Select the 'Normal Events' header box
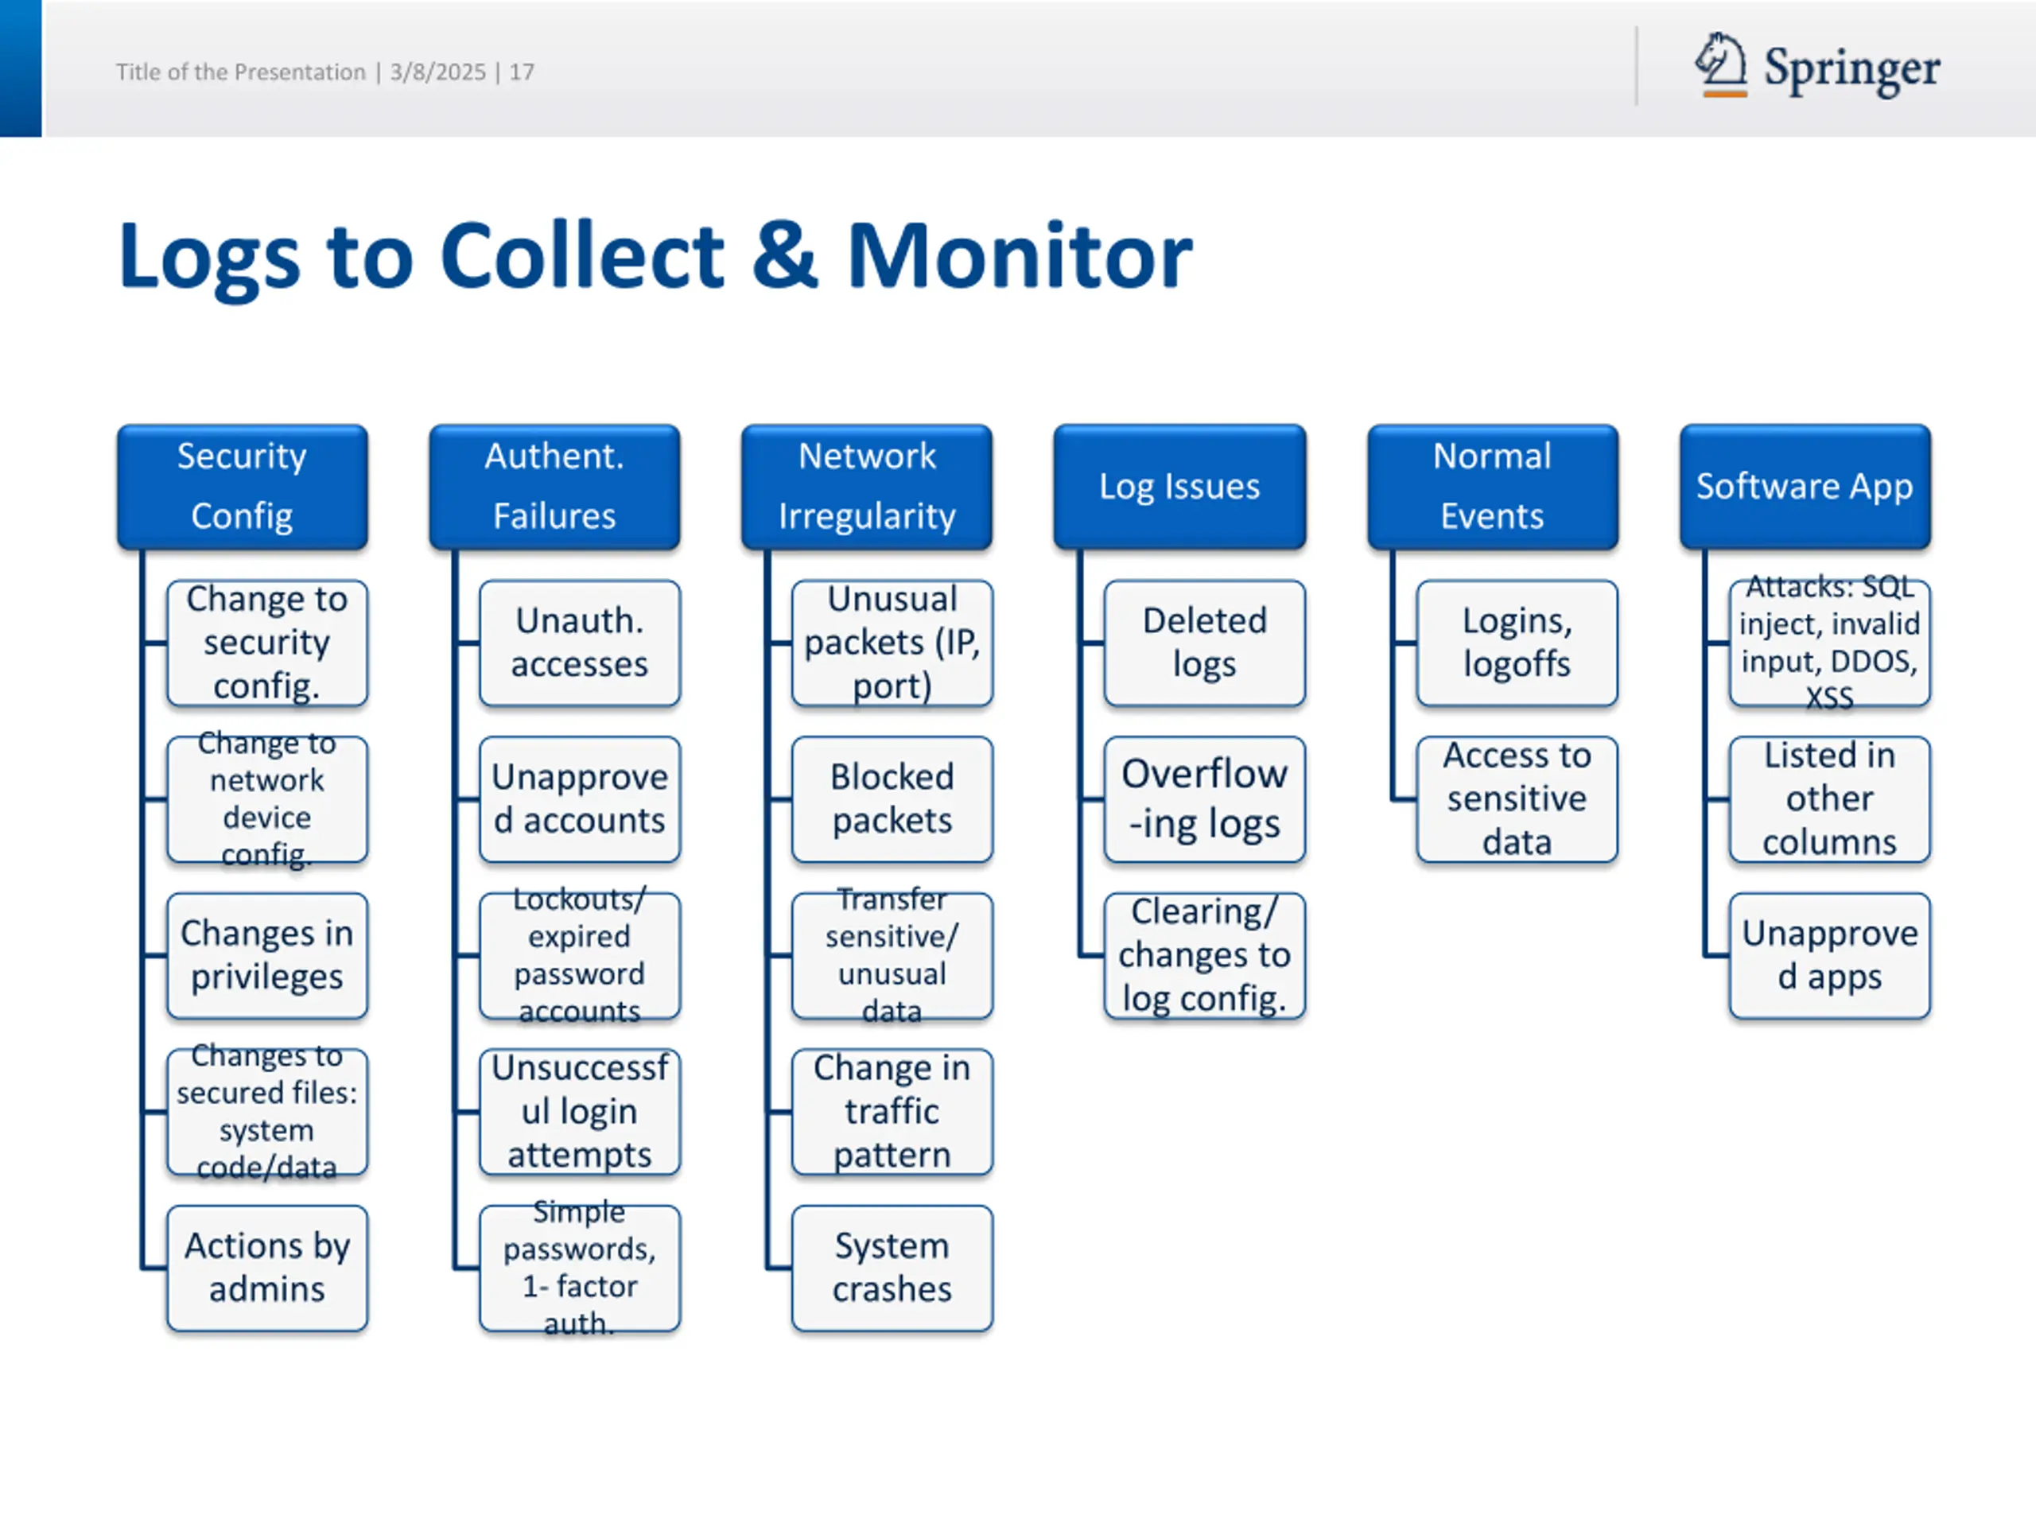This screenshot has width=2036, height=1527. click(1492, 486)
